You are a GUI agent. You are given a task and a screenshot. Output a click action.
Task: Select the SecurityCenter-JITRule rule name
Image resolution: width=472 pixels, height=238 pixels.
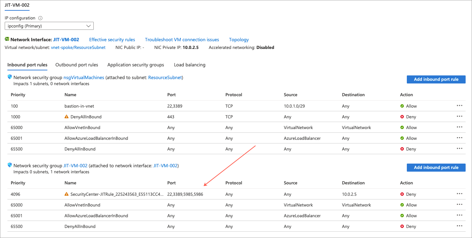(x=117, y=194)
